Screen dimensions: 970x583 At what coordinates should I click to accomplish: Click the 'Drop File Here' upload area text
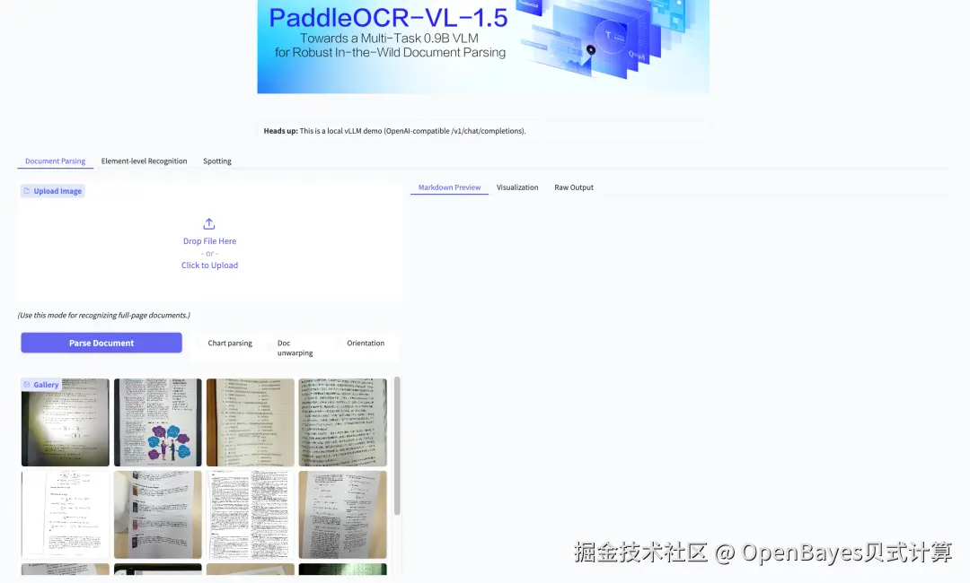209,241
